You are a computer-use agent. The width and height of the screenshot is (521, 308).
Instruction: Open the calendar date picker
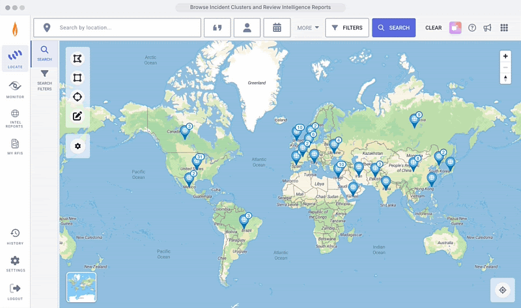tap(277, 28)
